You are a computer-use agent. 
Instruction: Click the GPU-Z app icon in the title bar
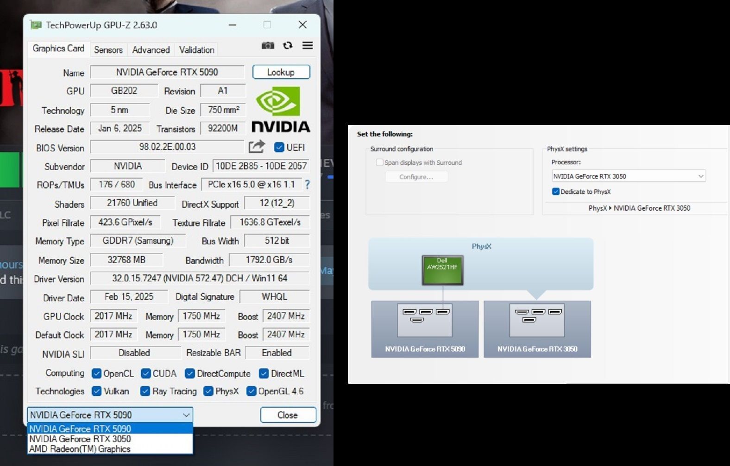(36, 25)
